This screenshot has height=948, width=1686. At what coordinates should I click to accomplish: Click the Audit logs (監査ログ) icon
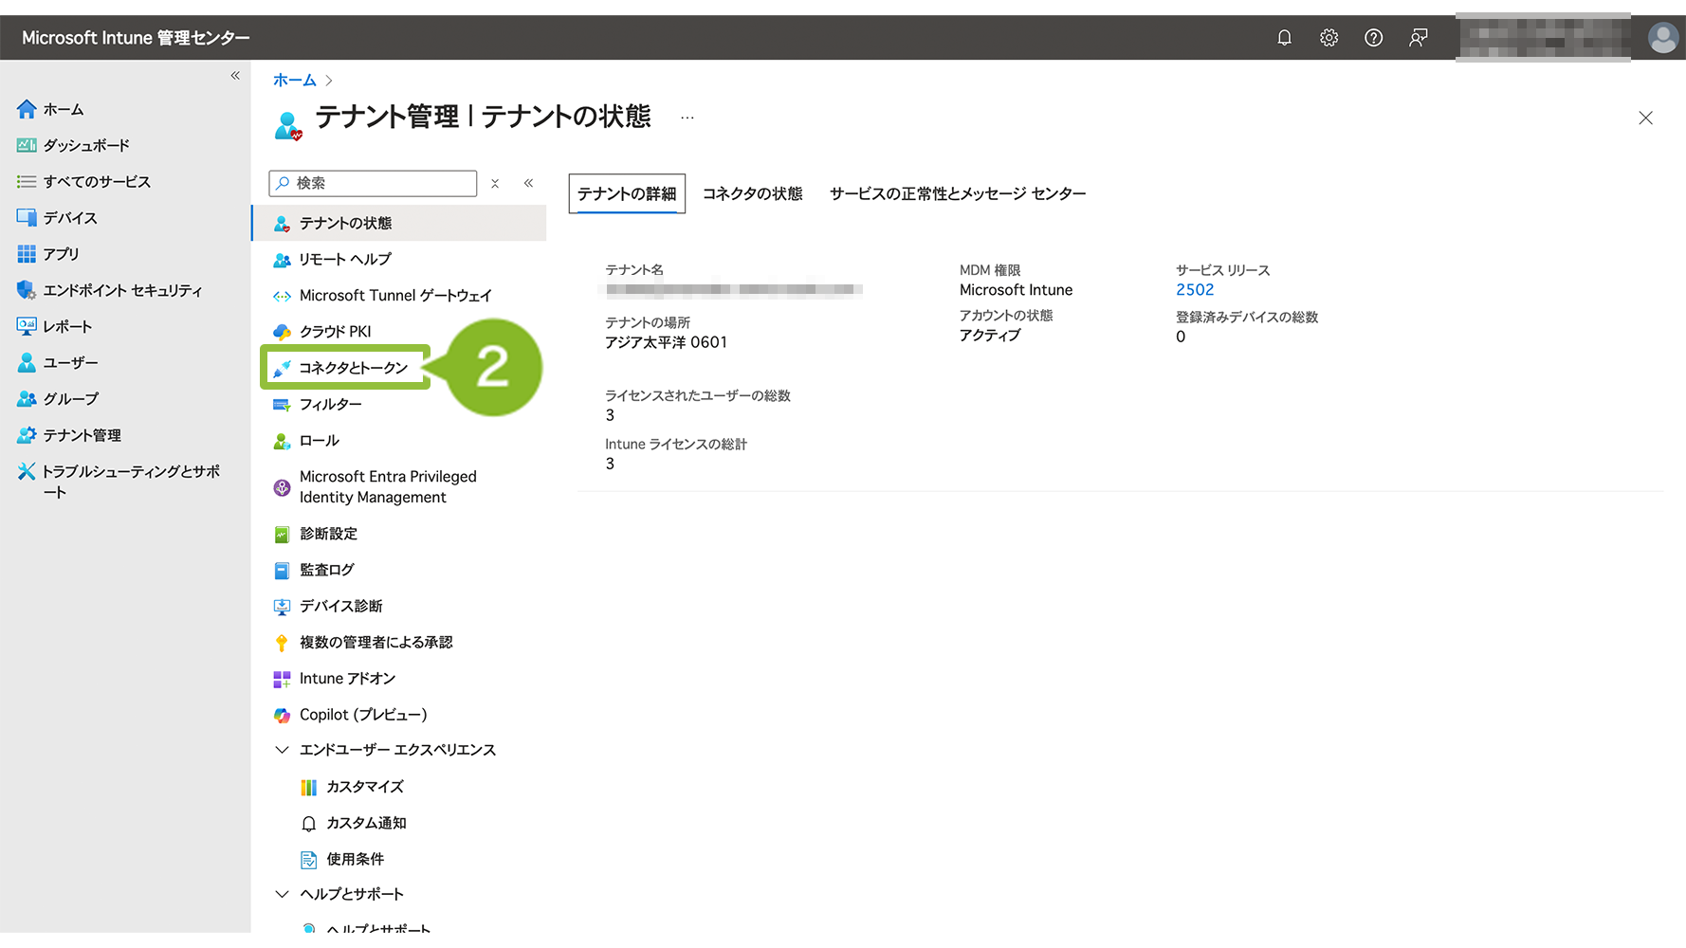(x=282, y=571)
